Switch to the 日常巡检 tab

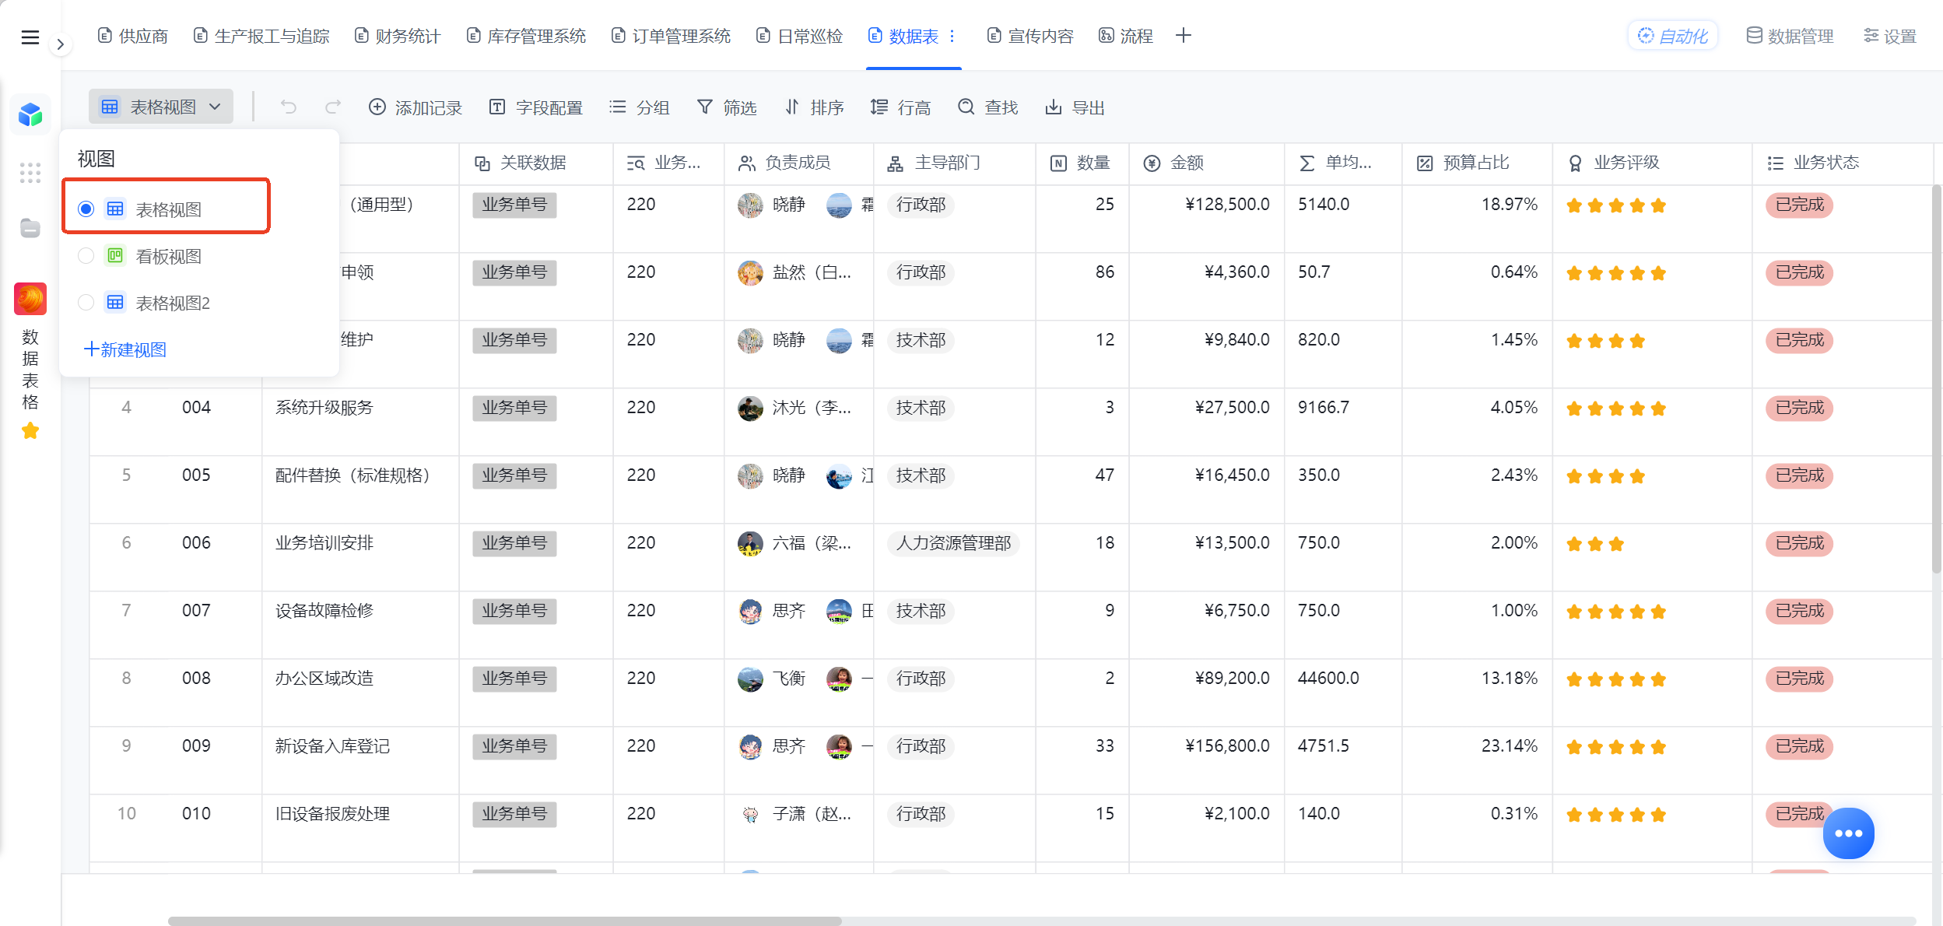click(800, 36)
